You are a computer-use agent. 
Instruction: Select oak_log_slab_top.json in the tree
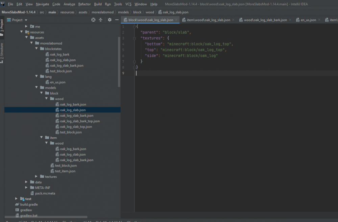tap(76, 127)
